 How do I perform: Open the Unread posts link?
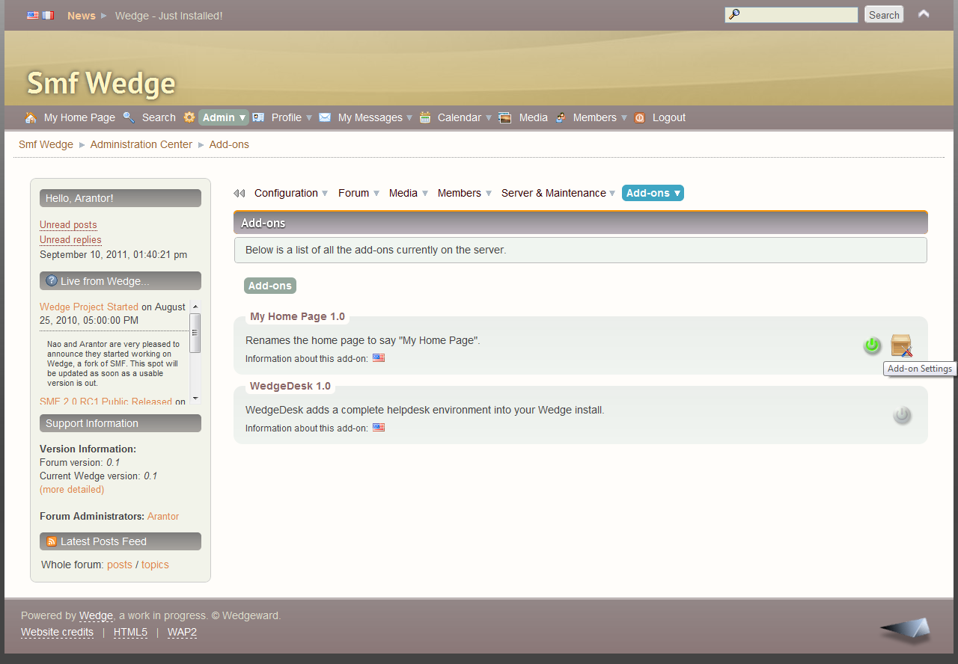click(68, 224)
